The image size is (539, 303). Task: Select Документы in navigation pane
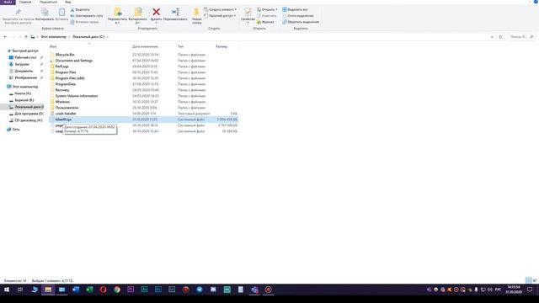coord(24,71)
